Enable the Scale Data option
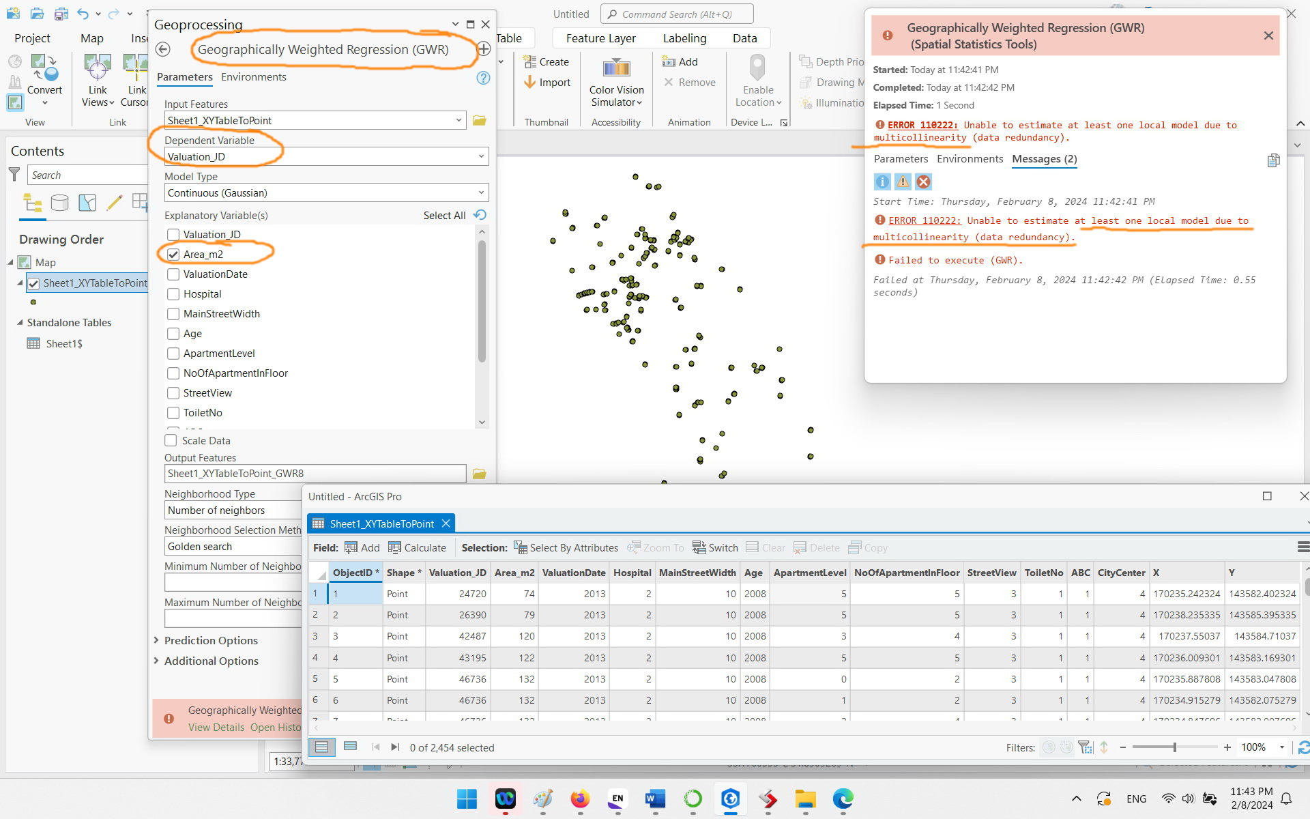Viewport: 1310px width, 819px height. 171,440
